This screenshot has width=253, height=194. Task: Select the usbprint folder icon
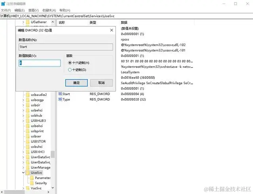pyautogui.click(x=28, y=131)
